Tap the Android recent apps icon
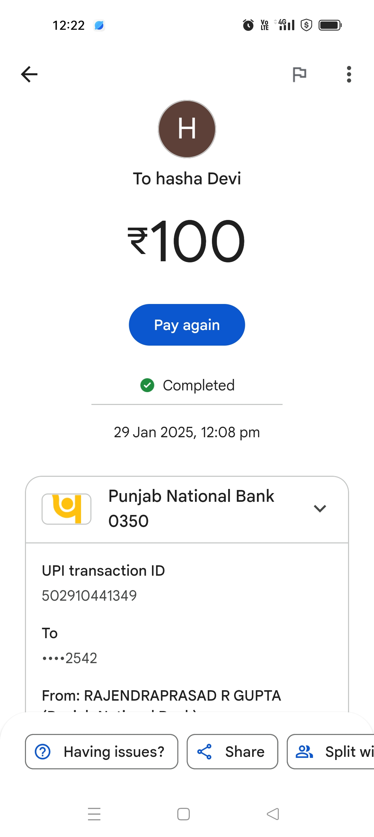The image size is (374, 837). tap(94, 814)
